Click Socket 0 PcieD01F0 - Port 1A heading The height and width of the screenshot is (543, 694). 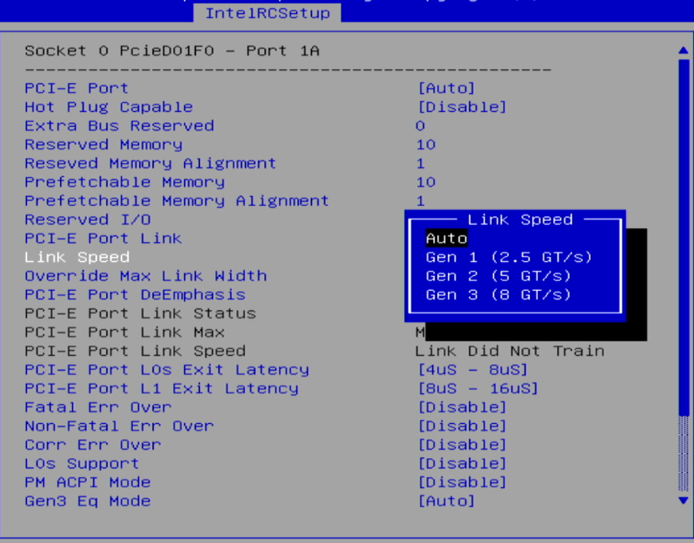tap(172, 50)
